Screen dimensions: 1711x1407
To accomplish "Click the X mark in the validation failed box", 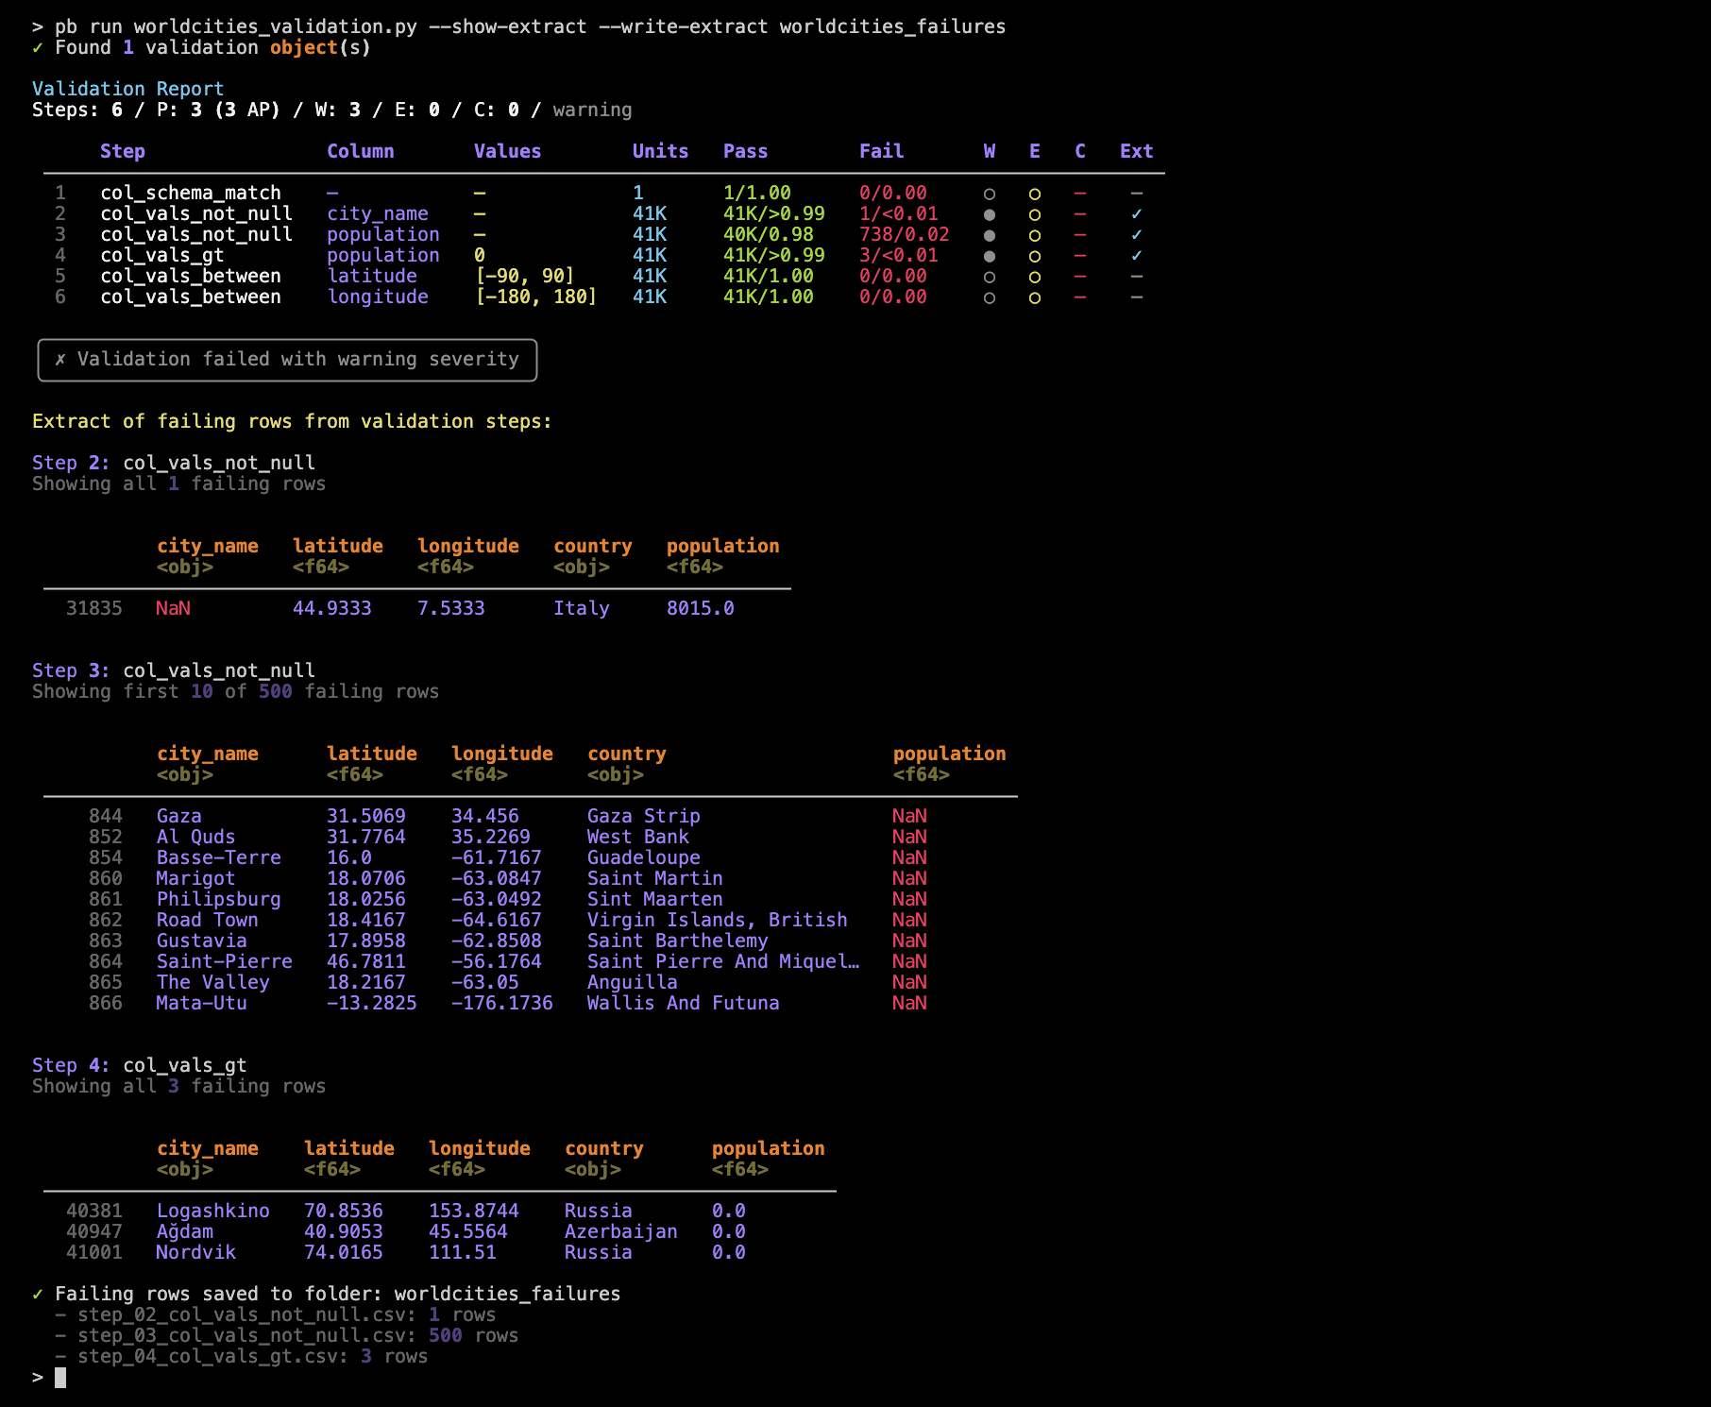I will coord(60,360).
